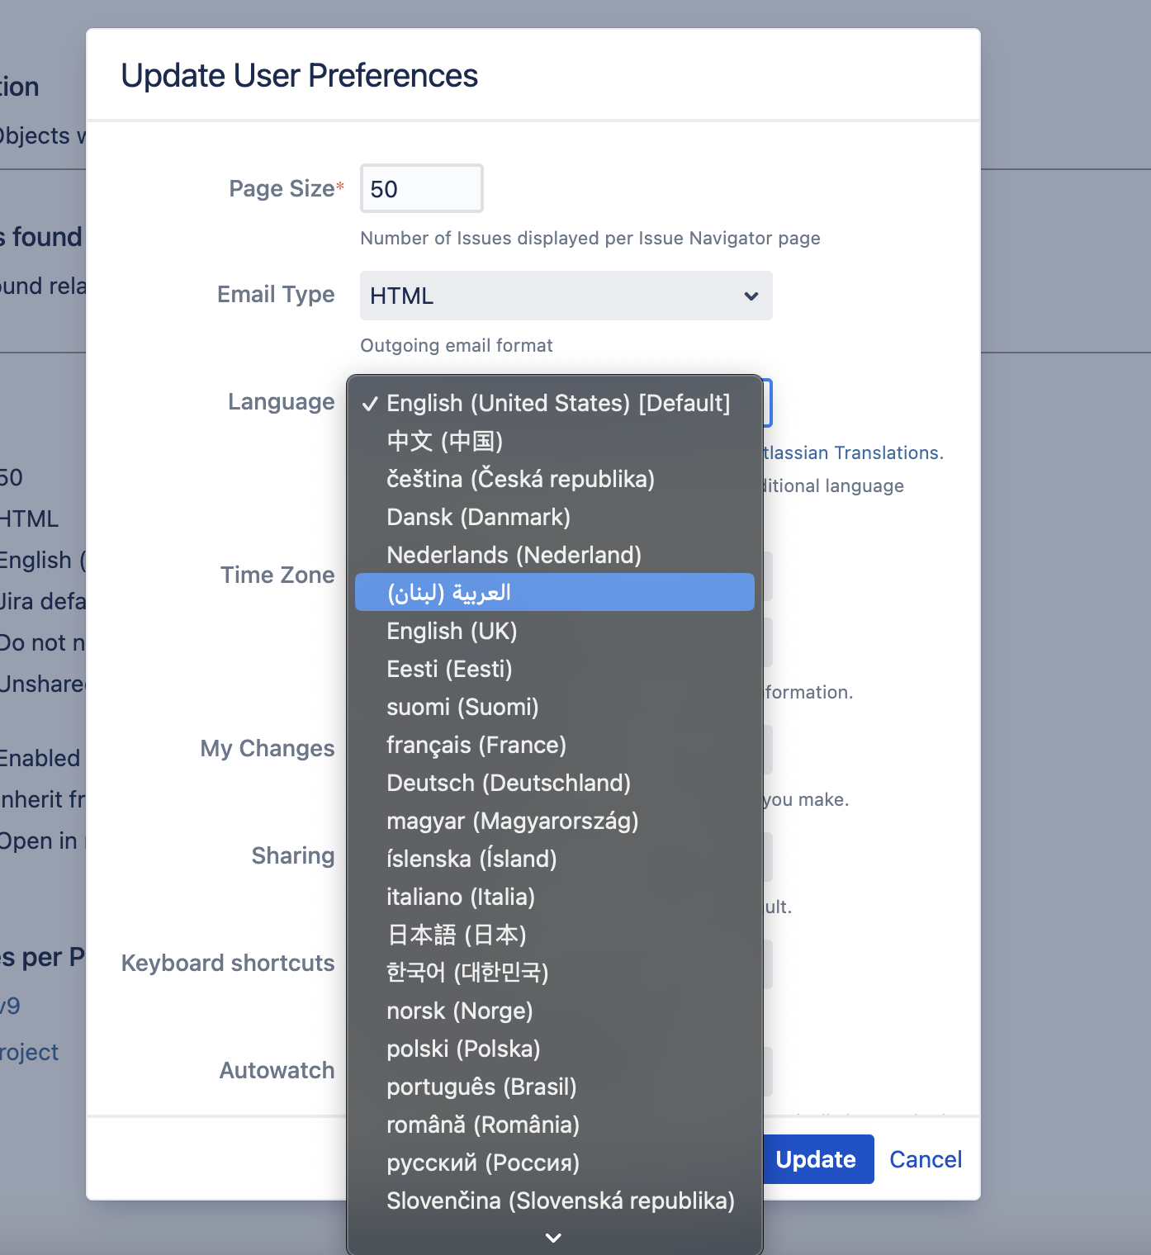Pick 中文 (中国) language option

point(553,441)
